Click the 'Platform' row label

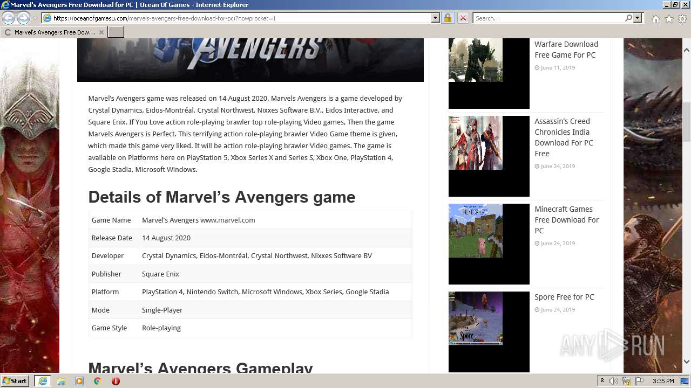coord(105,292)
